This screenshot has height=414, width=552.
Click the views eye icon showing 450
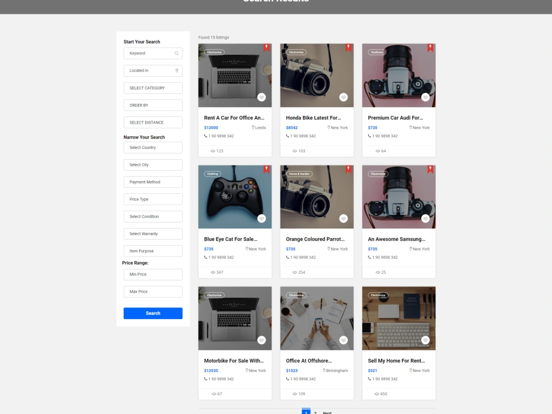(376, 394)
